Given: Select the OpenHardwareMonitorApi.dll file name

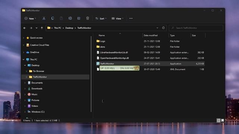Looking at the screenshot, I should point(115,58).
